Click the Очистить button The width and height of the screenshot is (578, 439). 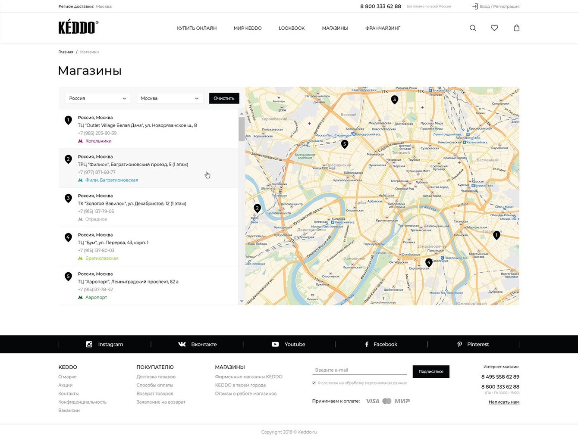pyautogui.click(x=224, y=98)
